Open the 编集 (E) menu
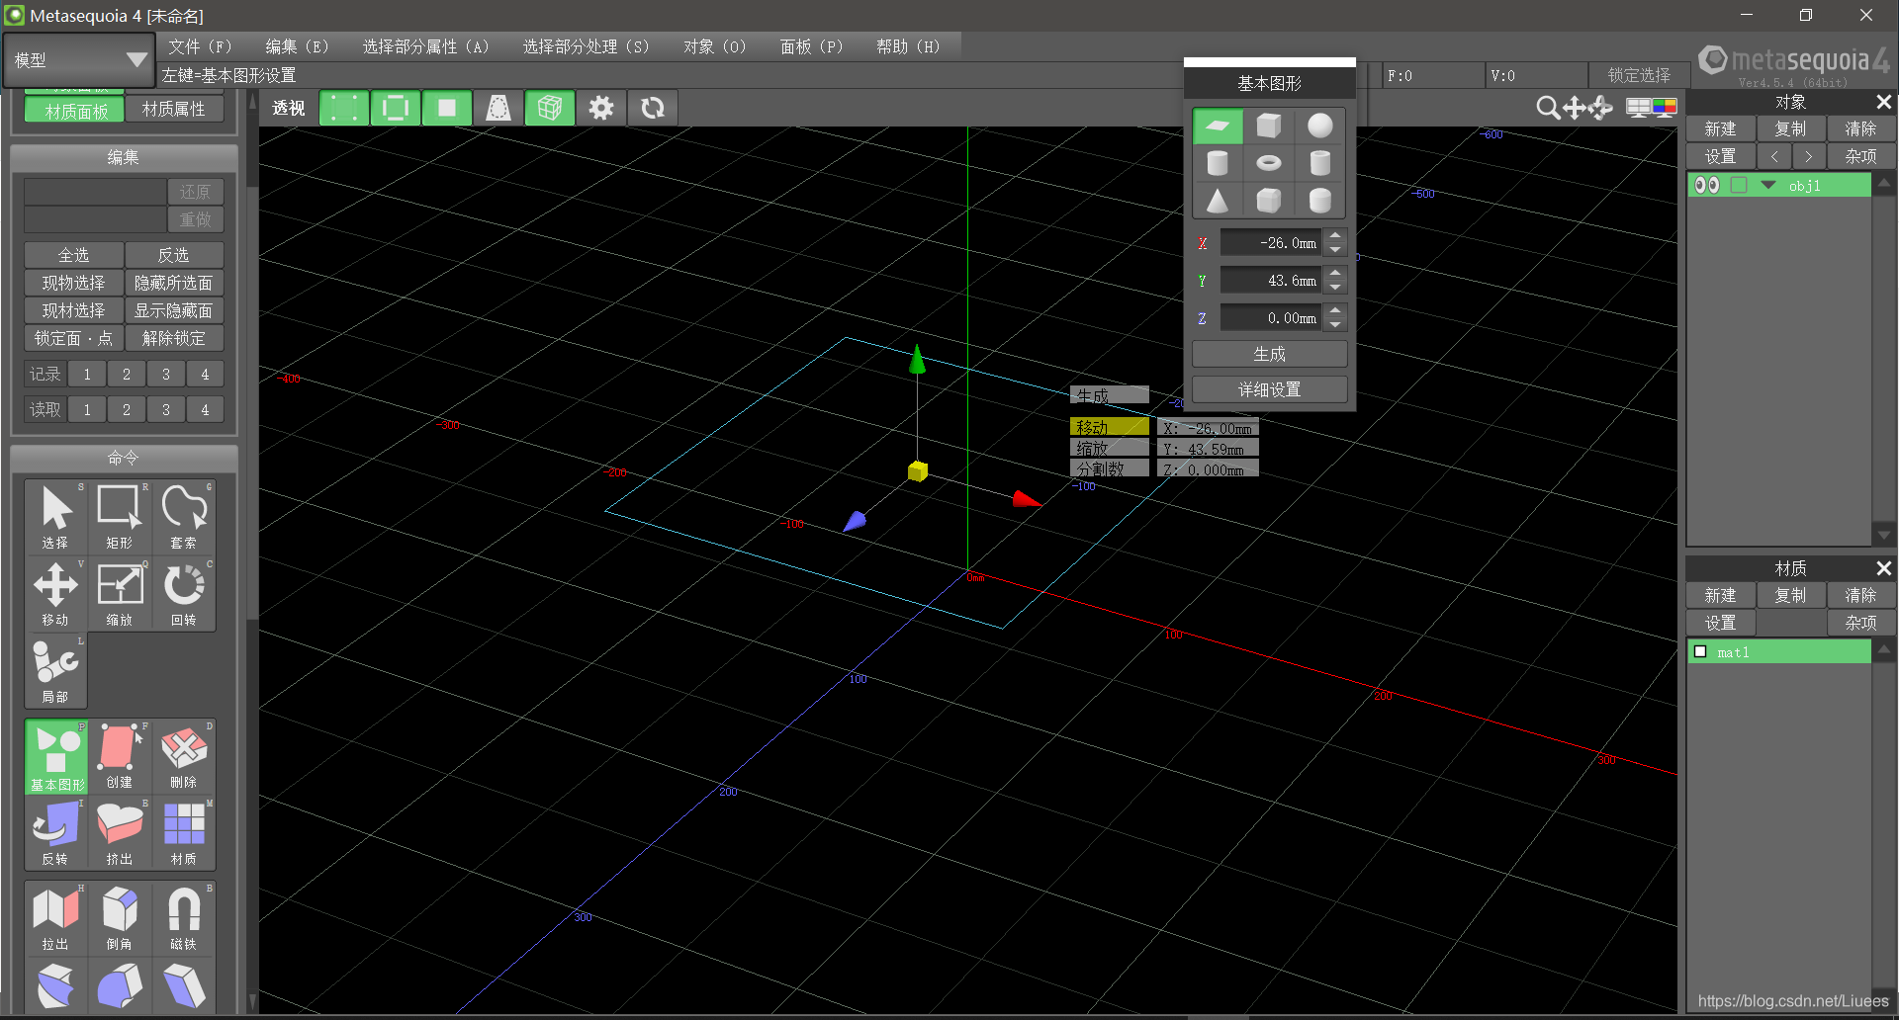The image size is (1899, 1020). click(297, 46)
